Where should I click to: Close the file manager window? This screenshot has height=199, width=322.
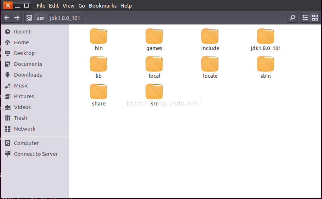[8, 5]
